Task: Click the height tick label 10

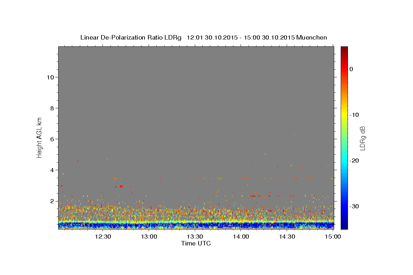Action: click(x=51, y=77)
